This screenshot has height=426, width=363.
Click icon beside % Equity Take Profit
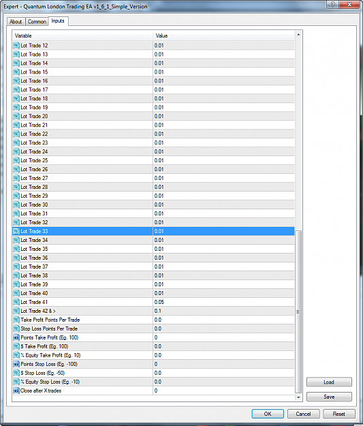[16, 355]
